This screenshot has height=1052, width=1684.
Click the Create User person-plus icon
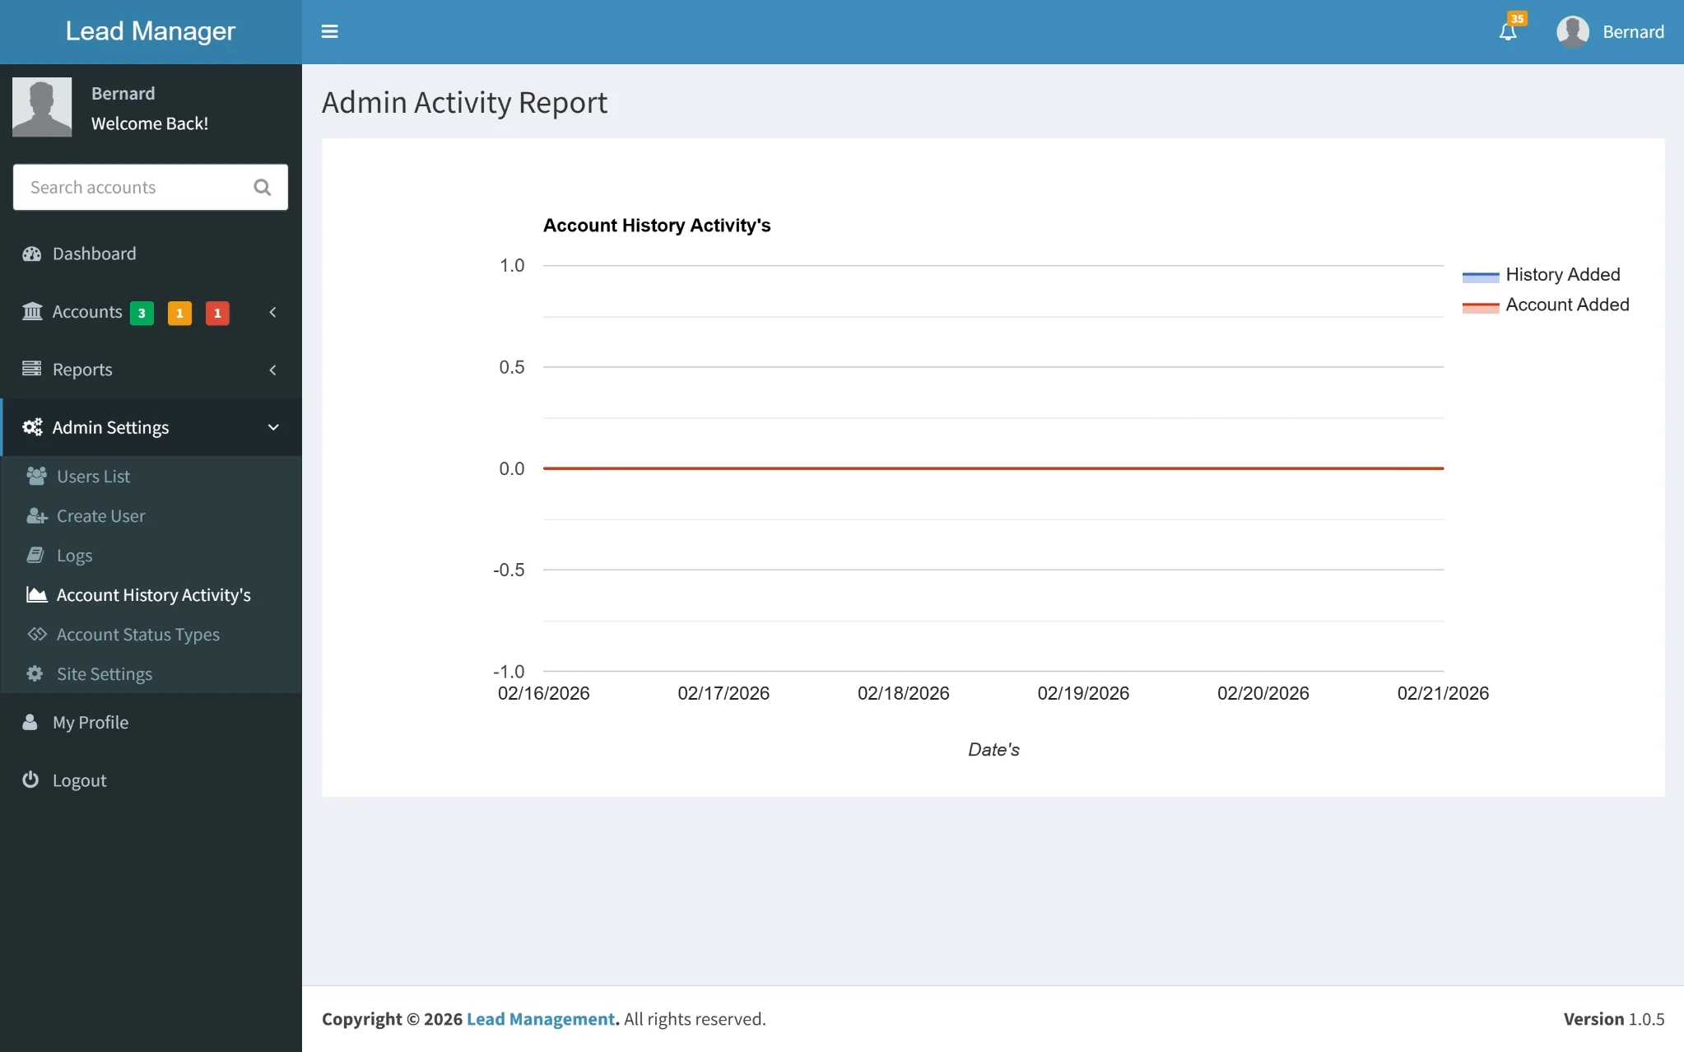click(x=36, y=516)
